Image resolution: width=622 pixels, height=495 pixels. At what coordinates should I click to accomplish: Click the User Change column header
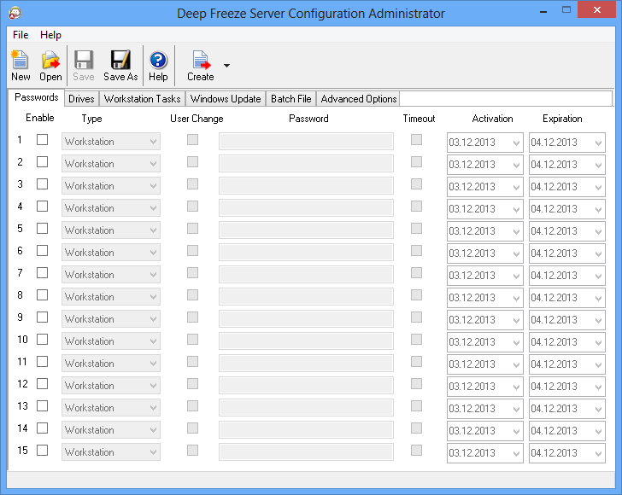pos(197,119)
